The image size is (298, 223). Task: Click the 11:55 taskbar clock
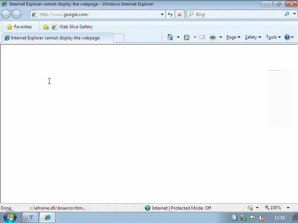point(280,218)
